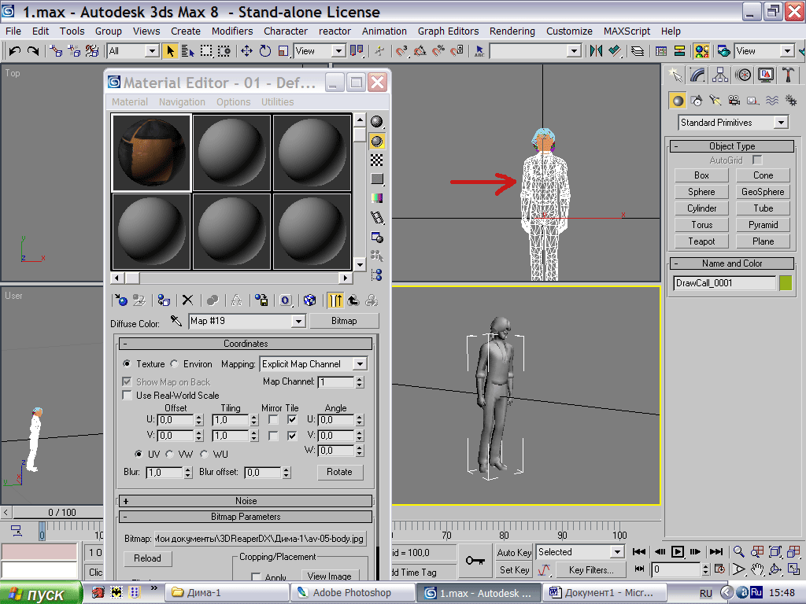Open the Display panel tab
The width and height of the screenshot is (806, 604).
click(766, 75)
